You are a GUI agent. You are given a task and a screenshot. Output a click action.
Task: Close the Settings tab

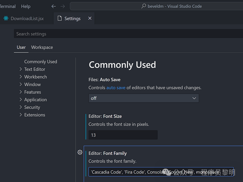point(90,18)
